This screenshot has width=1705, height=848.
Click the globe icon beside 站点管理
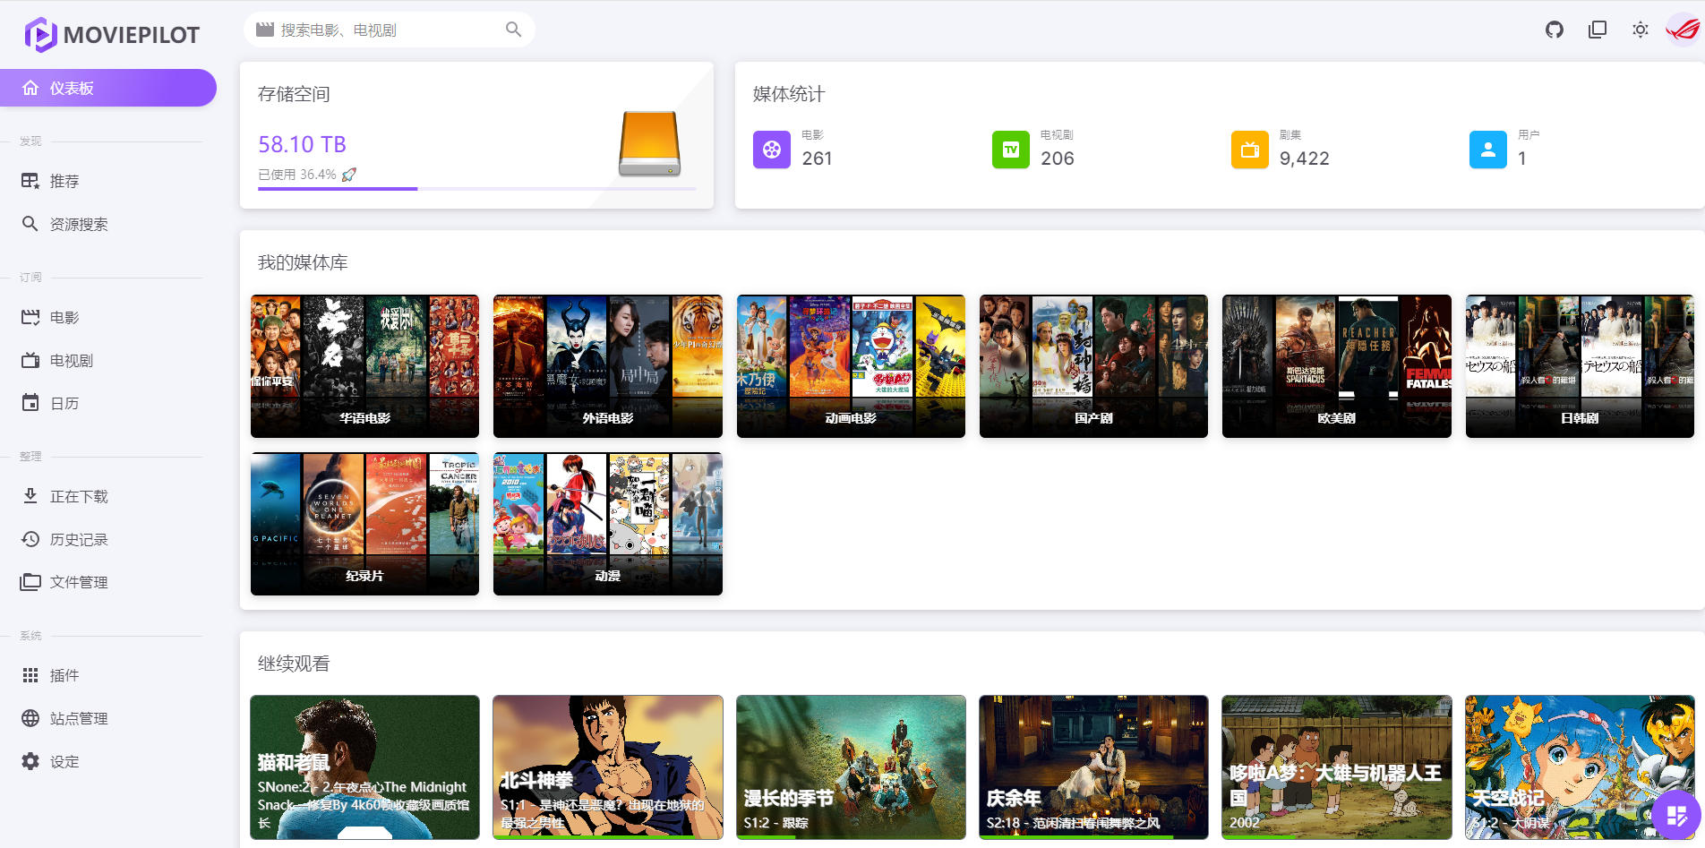[30, 718]
